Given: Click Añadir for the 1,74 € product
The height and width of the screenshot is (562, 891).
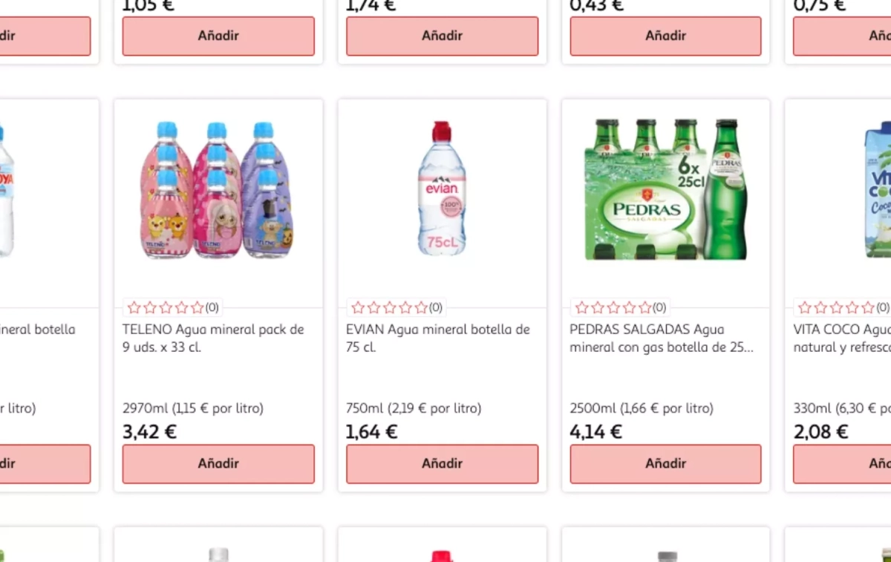Looking at the screenshot, I should [x=442, y=36].
